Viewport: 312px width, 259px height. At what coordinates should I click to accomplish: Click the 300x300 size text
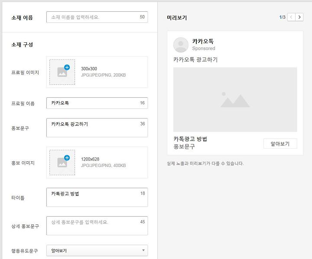click(89, 69)
